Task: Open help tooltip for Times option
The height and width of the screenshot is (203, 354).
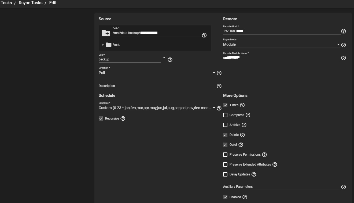Action: 242,105
